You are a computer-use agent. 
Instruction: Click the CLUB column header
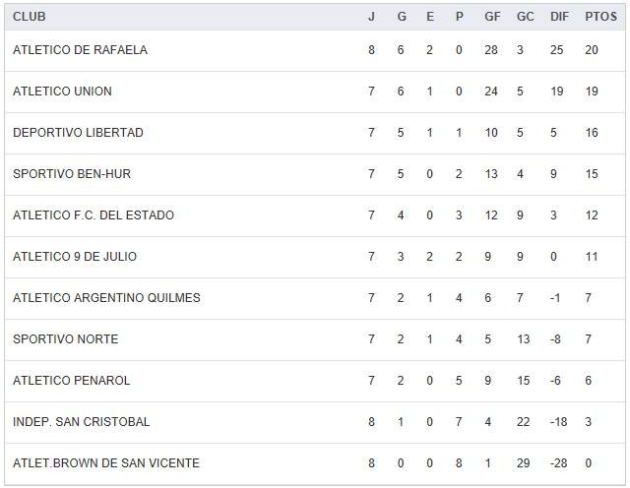coord(30,17)
